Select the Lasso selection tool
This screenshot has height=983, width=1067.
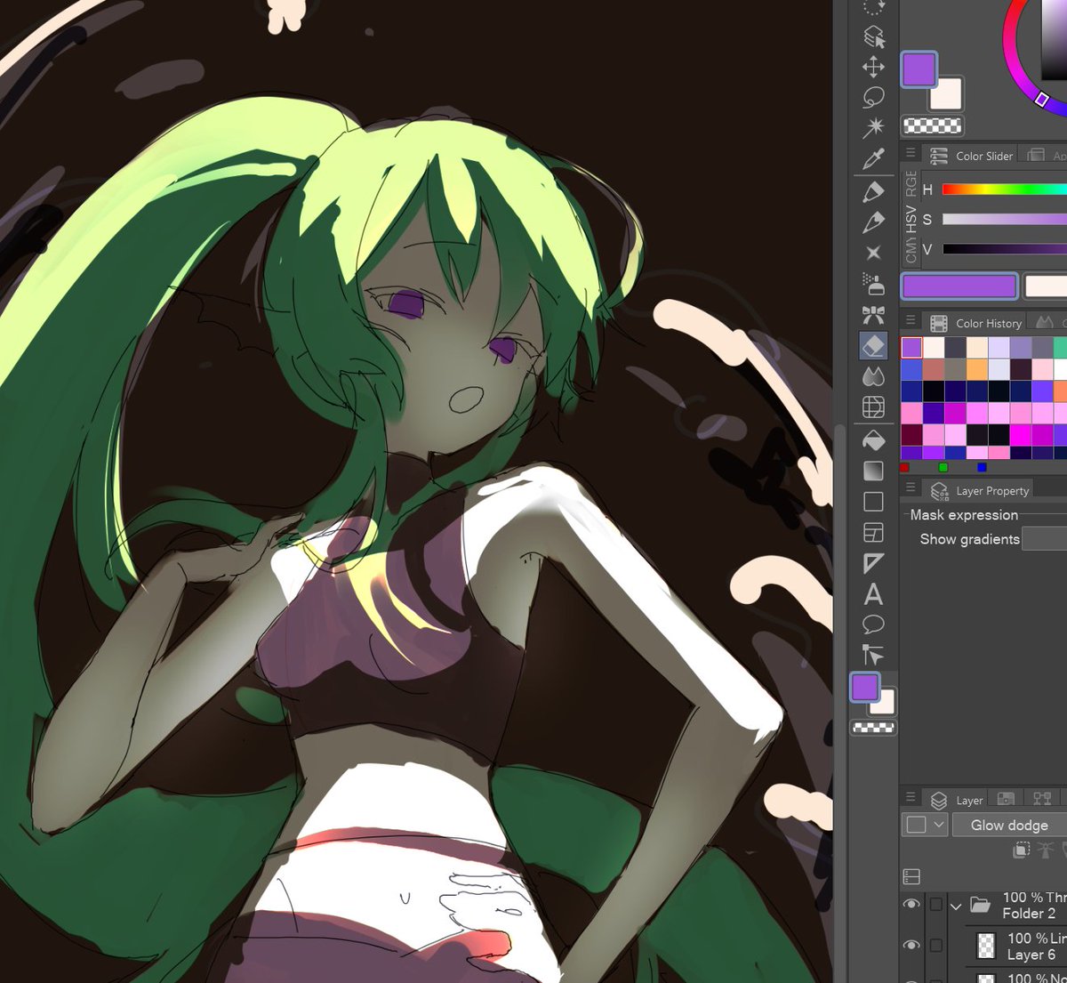click(x=874, y=97)
